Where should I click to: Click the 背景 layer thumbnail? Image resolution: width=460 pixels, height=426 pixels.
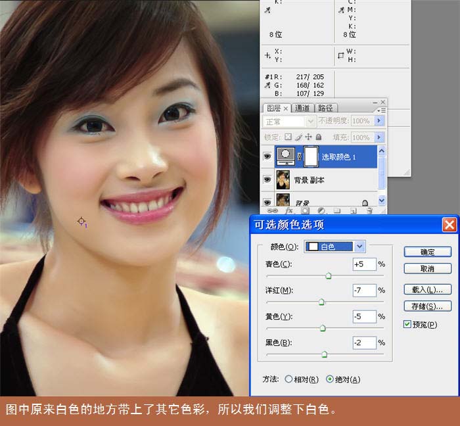[x=283, y=200]
